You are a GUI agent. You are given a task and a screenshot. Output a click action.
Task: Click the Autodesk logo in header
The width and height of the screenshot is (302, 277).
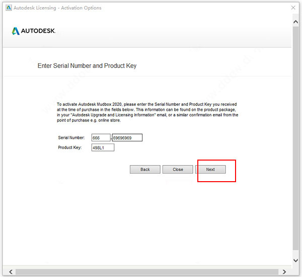click(x=34, y=31)
